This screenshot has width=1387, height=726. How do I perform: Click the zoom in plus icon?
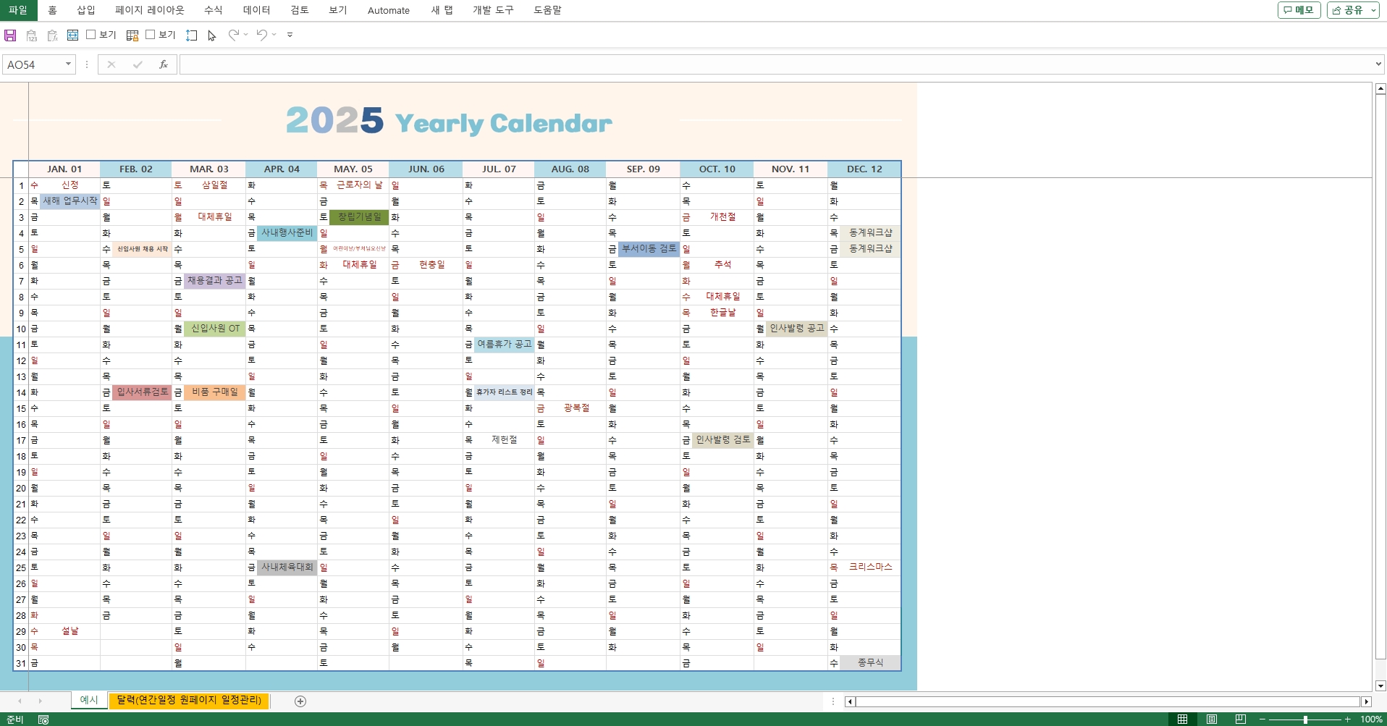1348,719
